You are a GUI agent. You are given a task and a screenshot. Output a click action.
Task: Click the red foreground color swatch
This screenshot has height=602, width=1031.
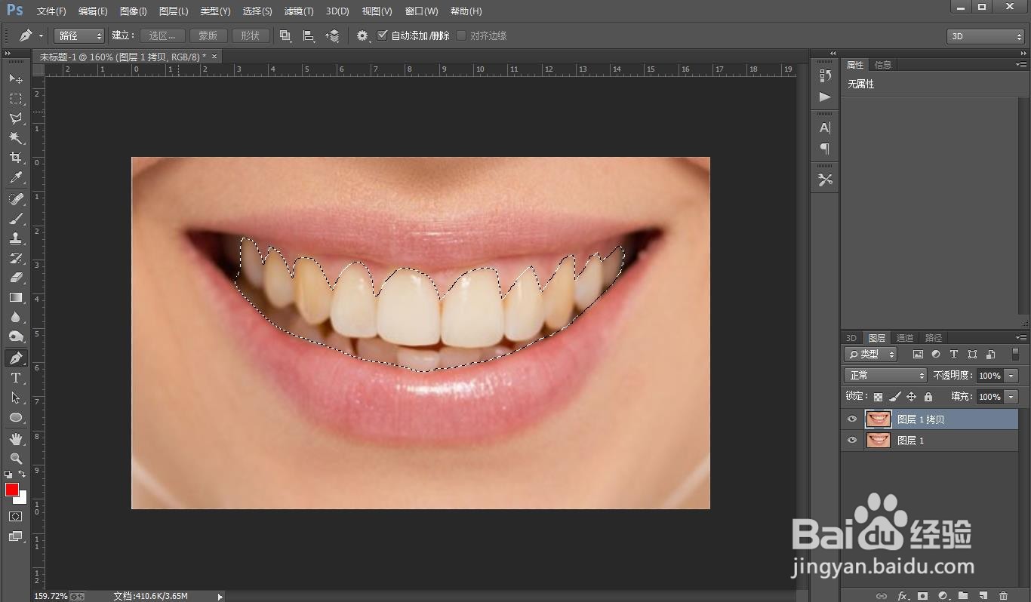pyautogui.click(x=11, y=490)
